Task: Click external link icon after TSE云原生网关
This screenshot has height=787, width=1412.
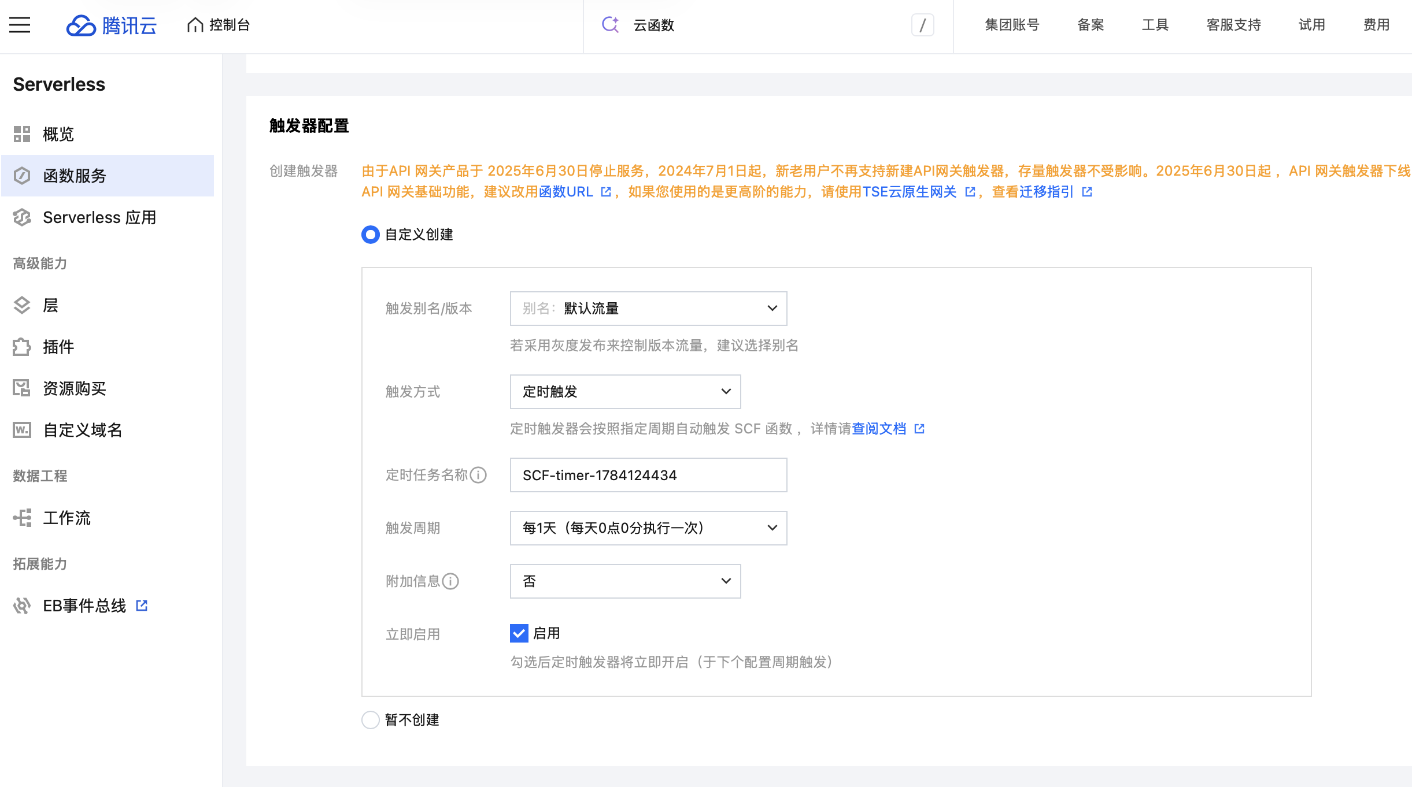Action: [x=970, y=192]
